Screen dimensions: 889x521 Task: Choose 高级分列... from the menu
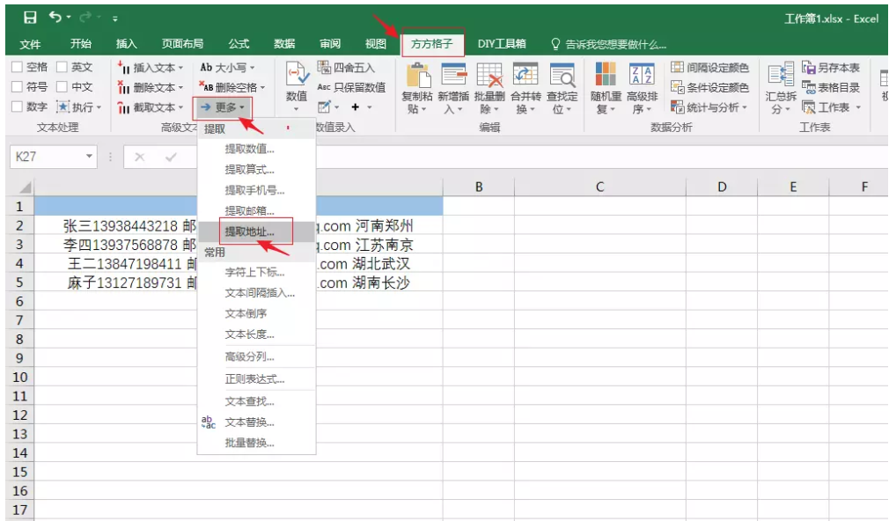[256, 356]
